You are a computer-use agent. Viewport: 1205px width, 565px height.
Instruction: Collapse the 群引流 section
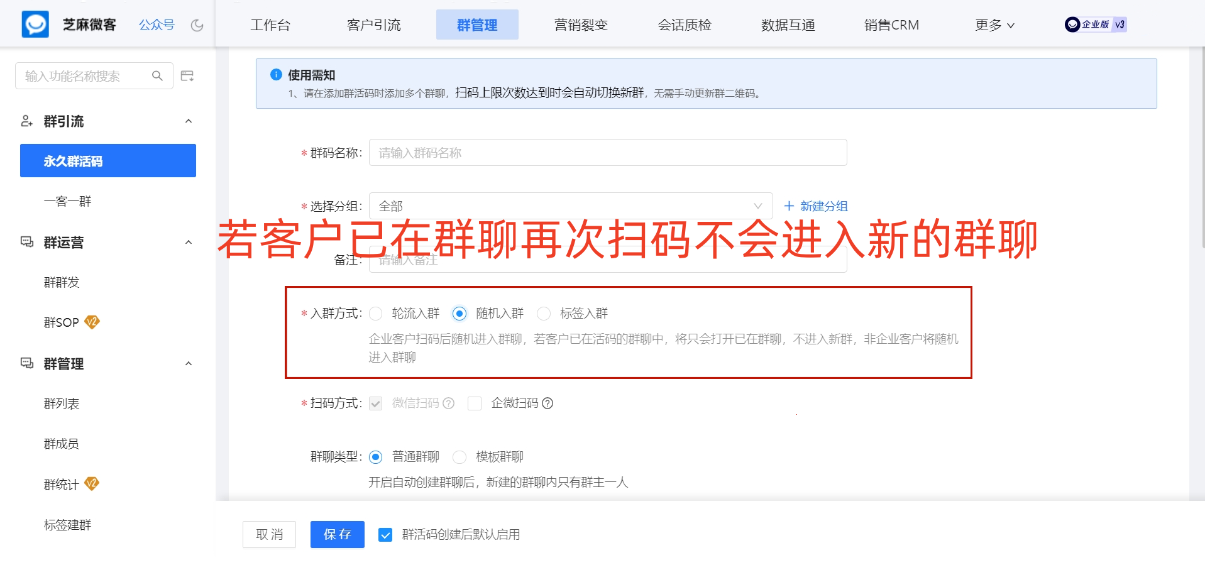[189, 121]
